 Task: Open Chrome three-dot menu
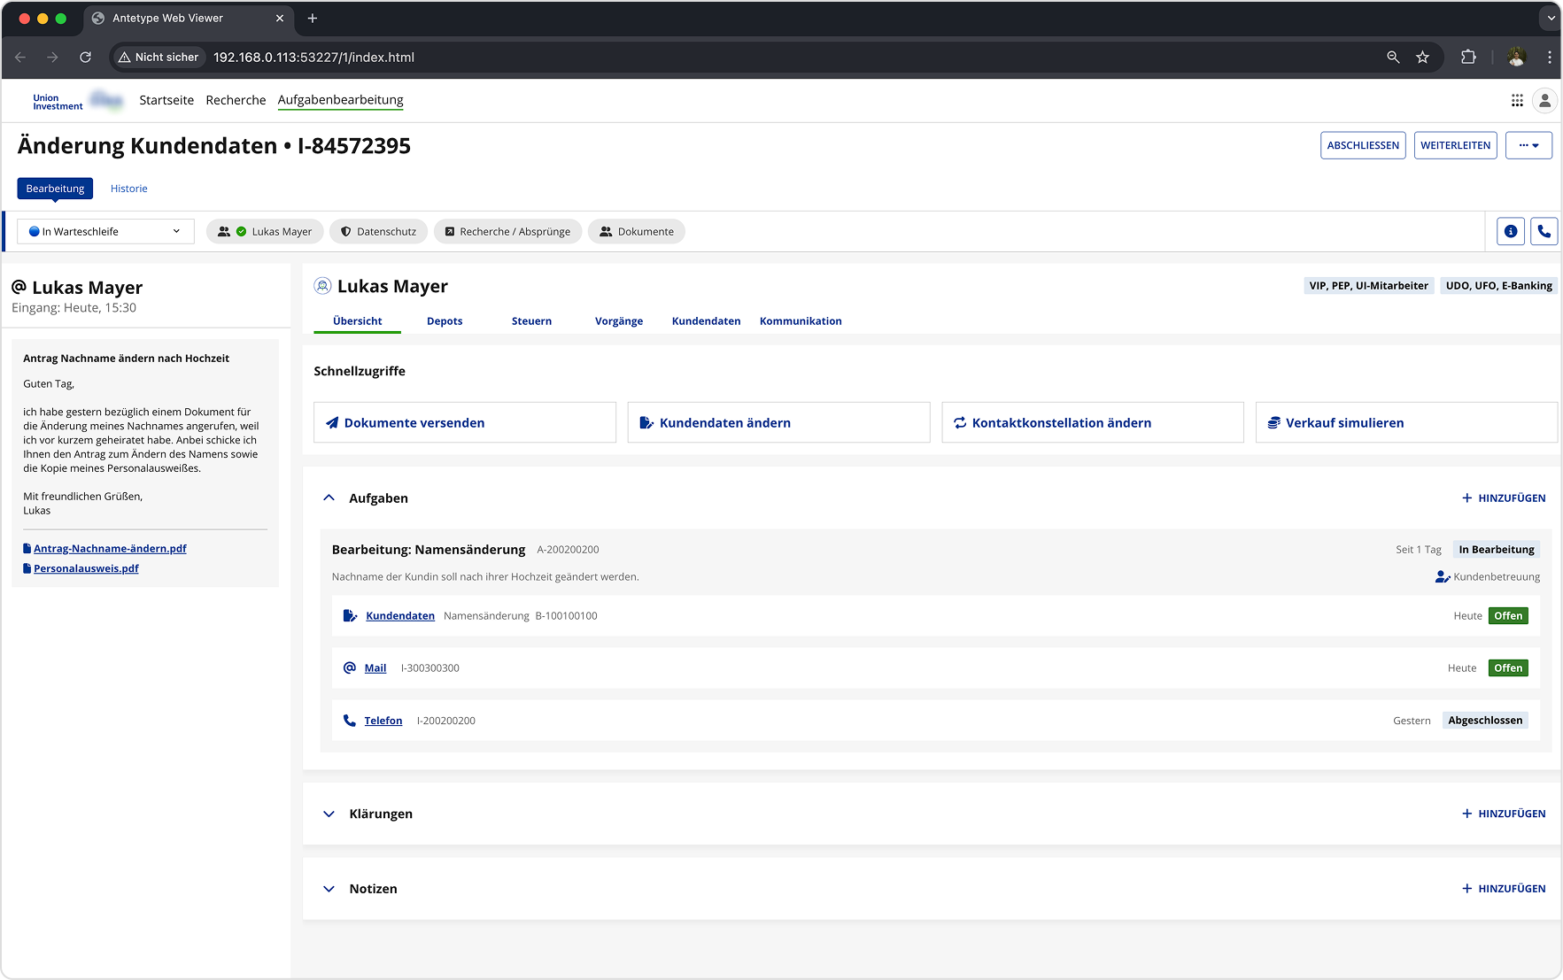(x=1549, y=58)
